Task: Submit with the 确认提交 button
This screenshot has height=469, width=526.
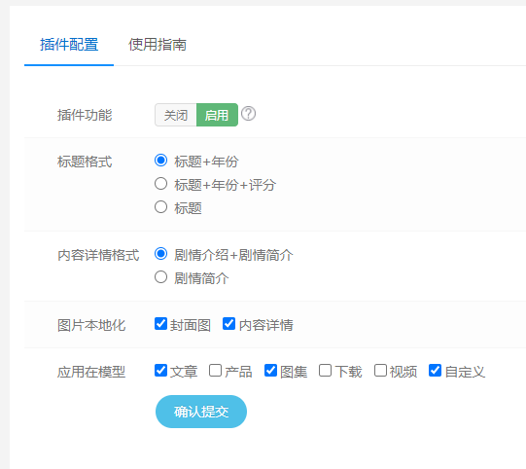Action: (201, 412)
